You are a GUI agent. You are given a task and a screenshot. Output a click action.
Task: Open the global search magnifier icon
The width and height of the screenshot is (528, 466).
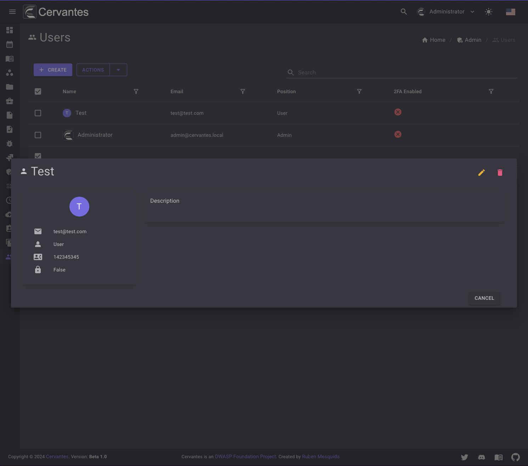click(404, 12)
